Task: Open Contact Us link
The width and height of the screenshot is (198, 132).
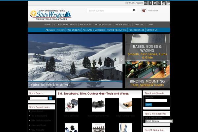Action: 152,30
